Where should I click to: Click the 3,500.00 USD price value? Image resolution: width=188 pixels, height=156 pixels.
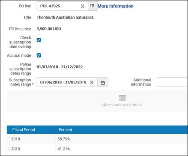pyautogui.click(x=49, y=29)
